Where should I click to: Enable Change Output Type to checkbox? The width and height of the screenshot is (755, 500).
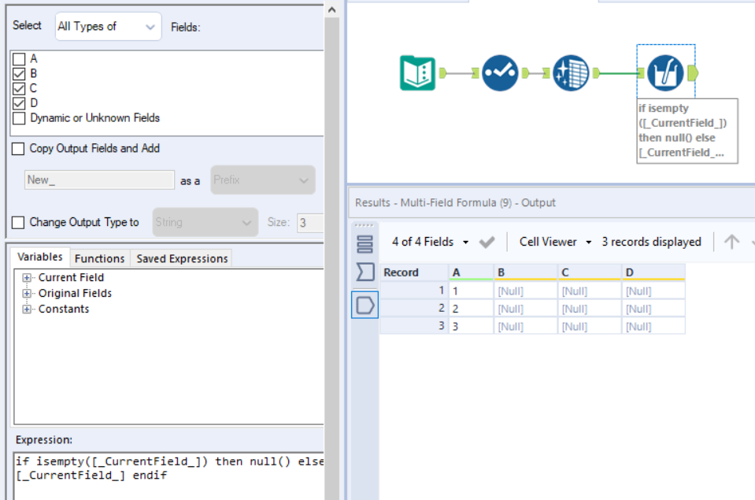18,223
